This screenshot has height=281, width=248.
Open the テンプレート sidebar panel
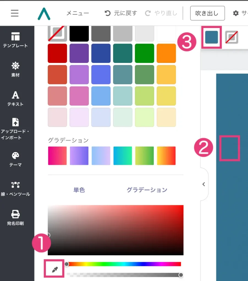(x=15, y=40)
